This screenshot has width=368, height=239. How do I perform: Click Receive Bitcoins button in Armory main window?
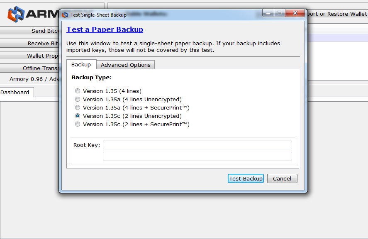[x=29, y=43]
